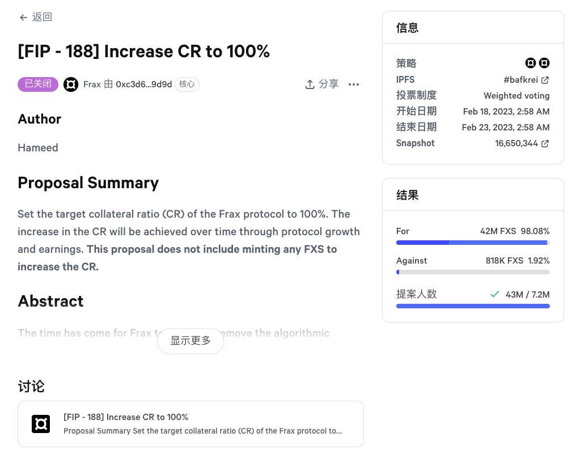Click the external link icon beside 16,650,344
This screenshot has height=454, width=576.
point(545,143)
